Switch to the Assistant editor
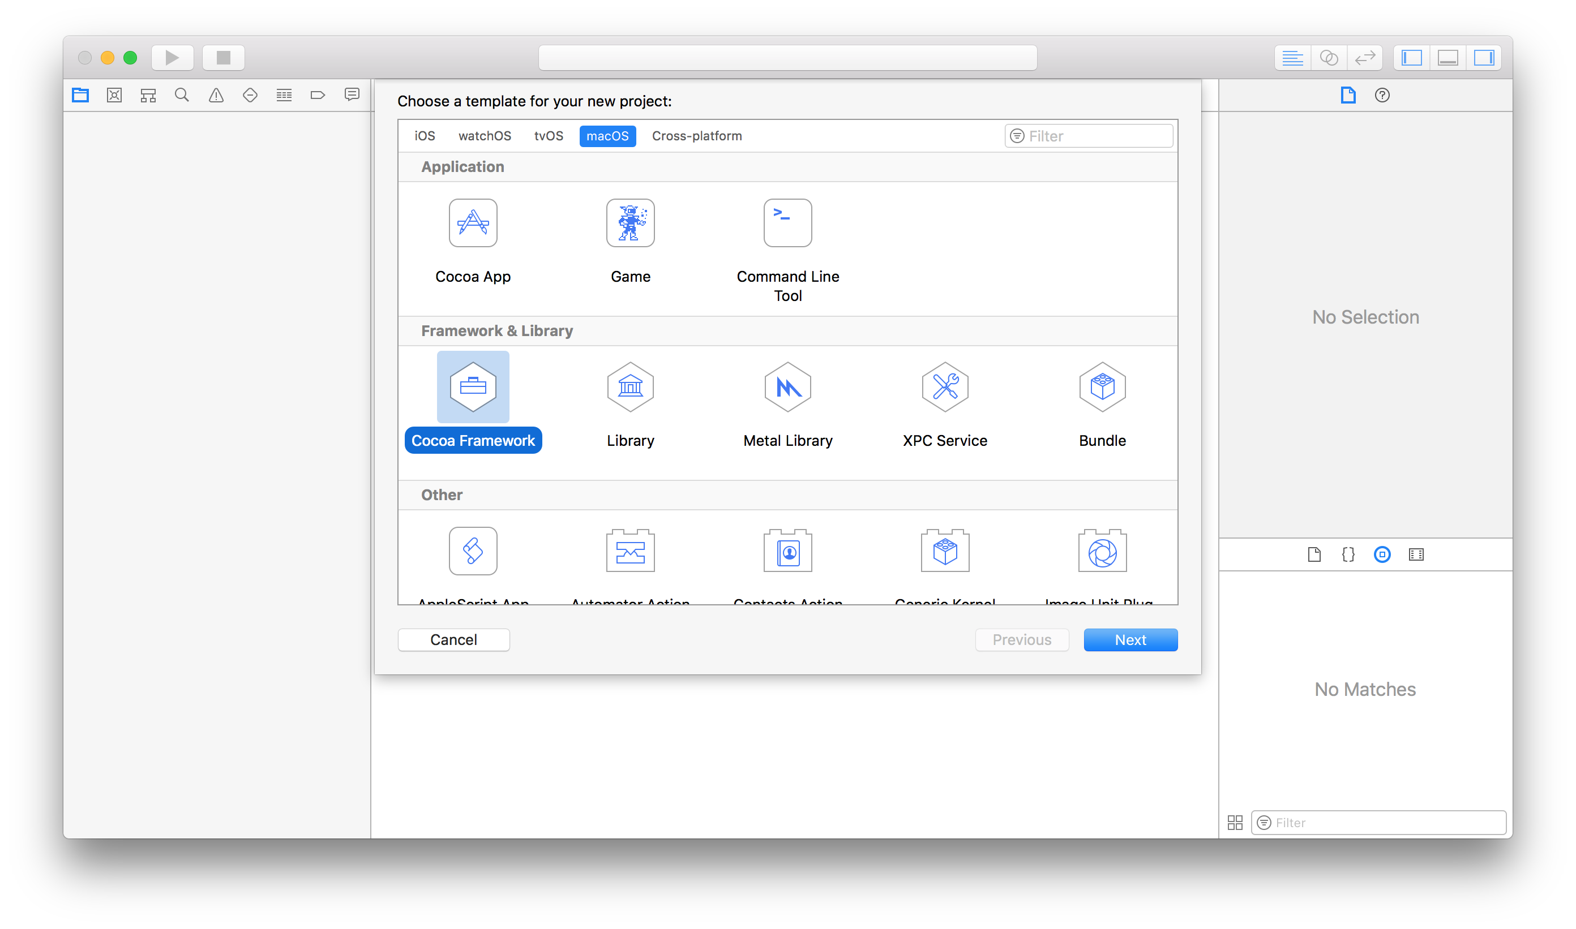 (1329, 58)
